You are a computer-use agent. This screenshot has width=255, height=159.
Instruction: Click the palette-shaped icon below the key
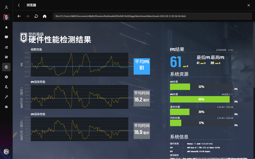[6, 107]
